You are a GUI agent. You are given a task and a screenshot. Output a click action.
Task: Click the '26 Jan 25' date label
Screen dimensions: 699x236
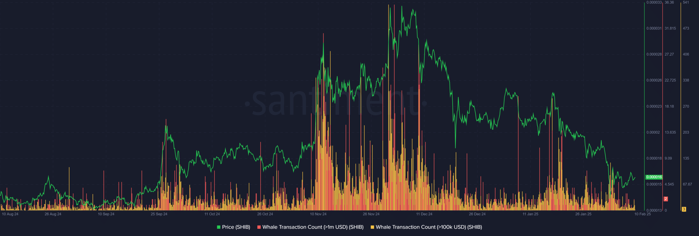(583, 214)
